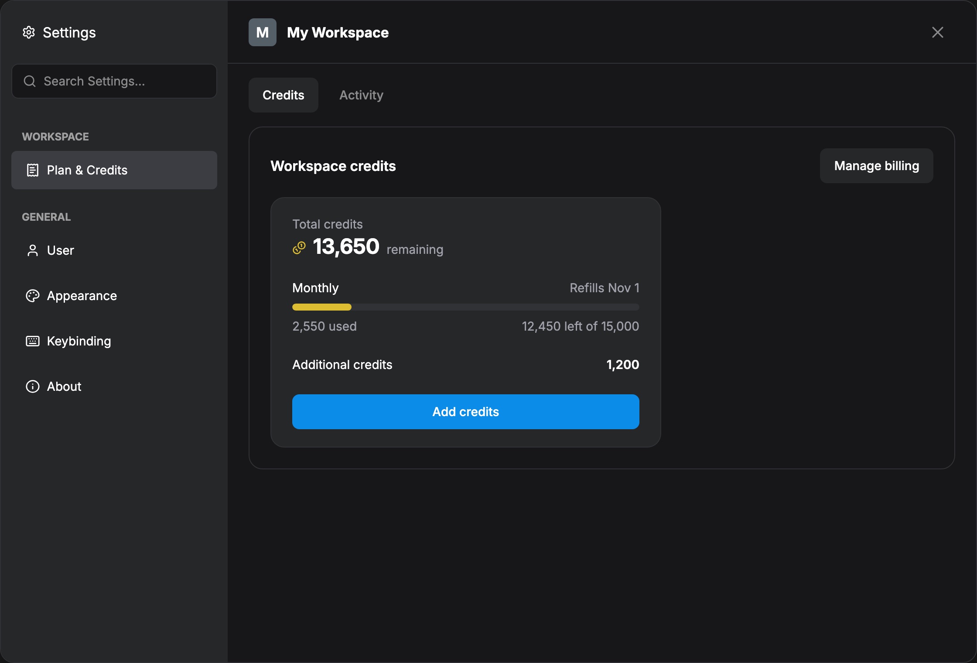Click the My Workspace M avatar
The height and width of the screenshot is (663, 977).
263,32
